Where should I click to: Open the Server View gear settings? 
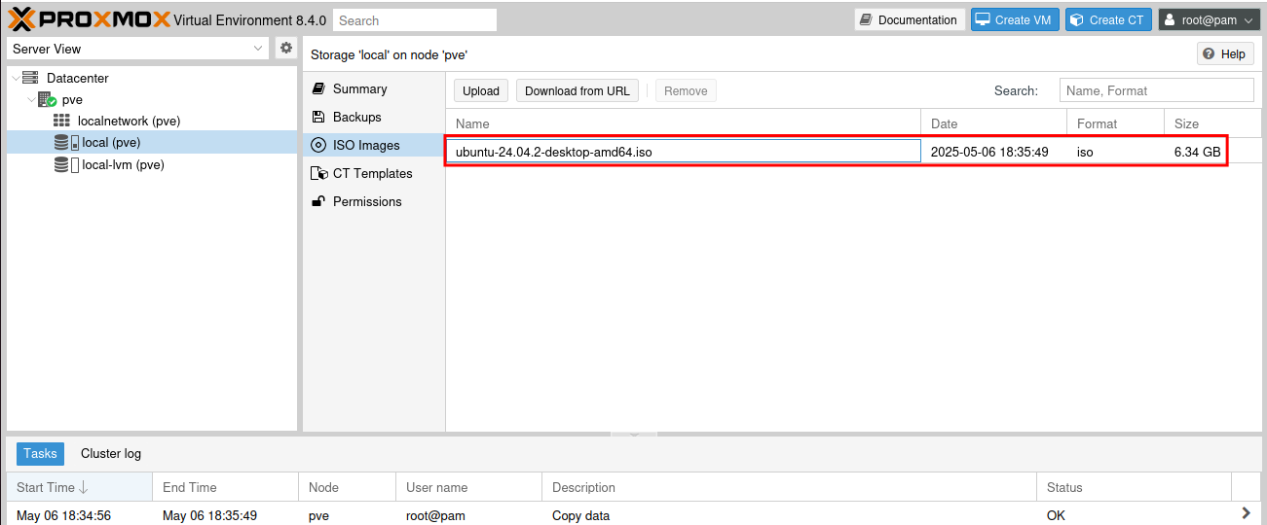coord(286,48)
